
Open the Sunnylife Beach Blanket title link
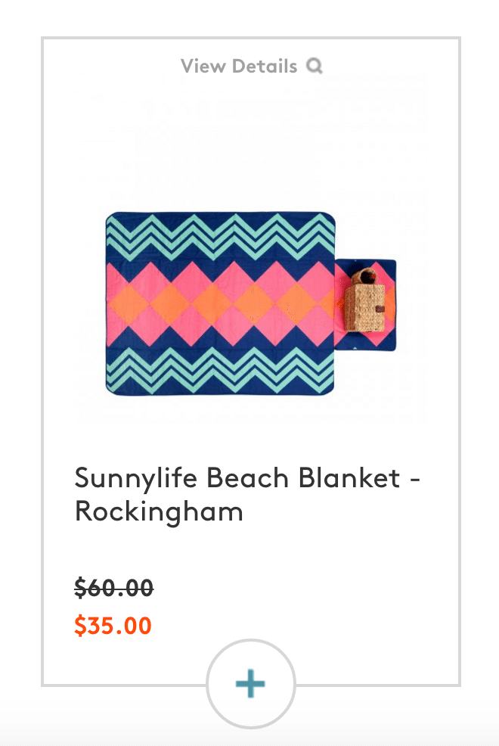tap(247, 495)
